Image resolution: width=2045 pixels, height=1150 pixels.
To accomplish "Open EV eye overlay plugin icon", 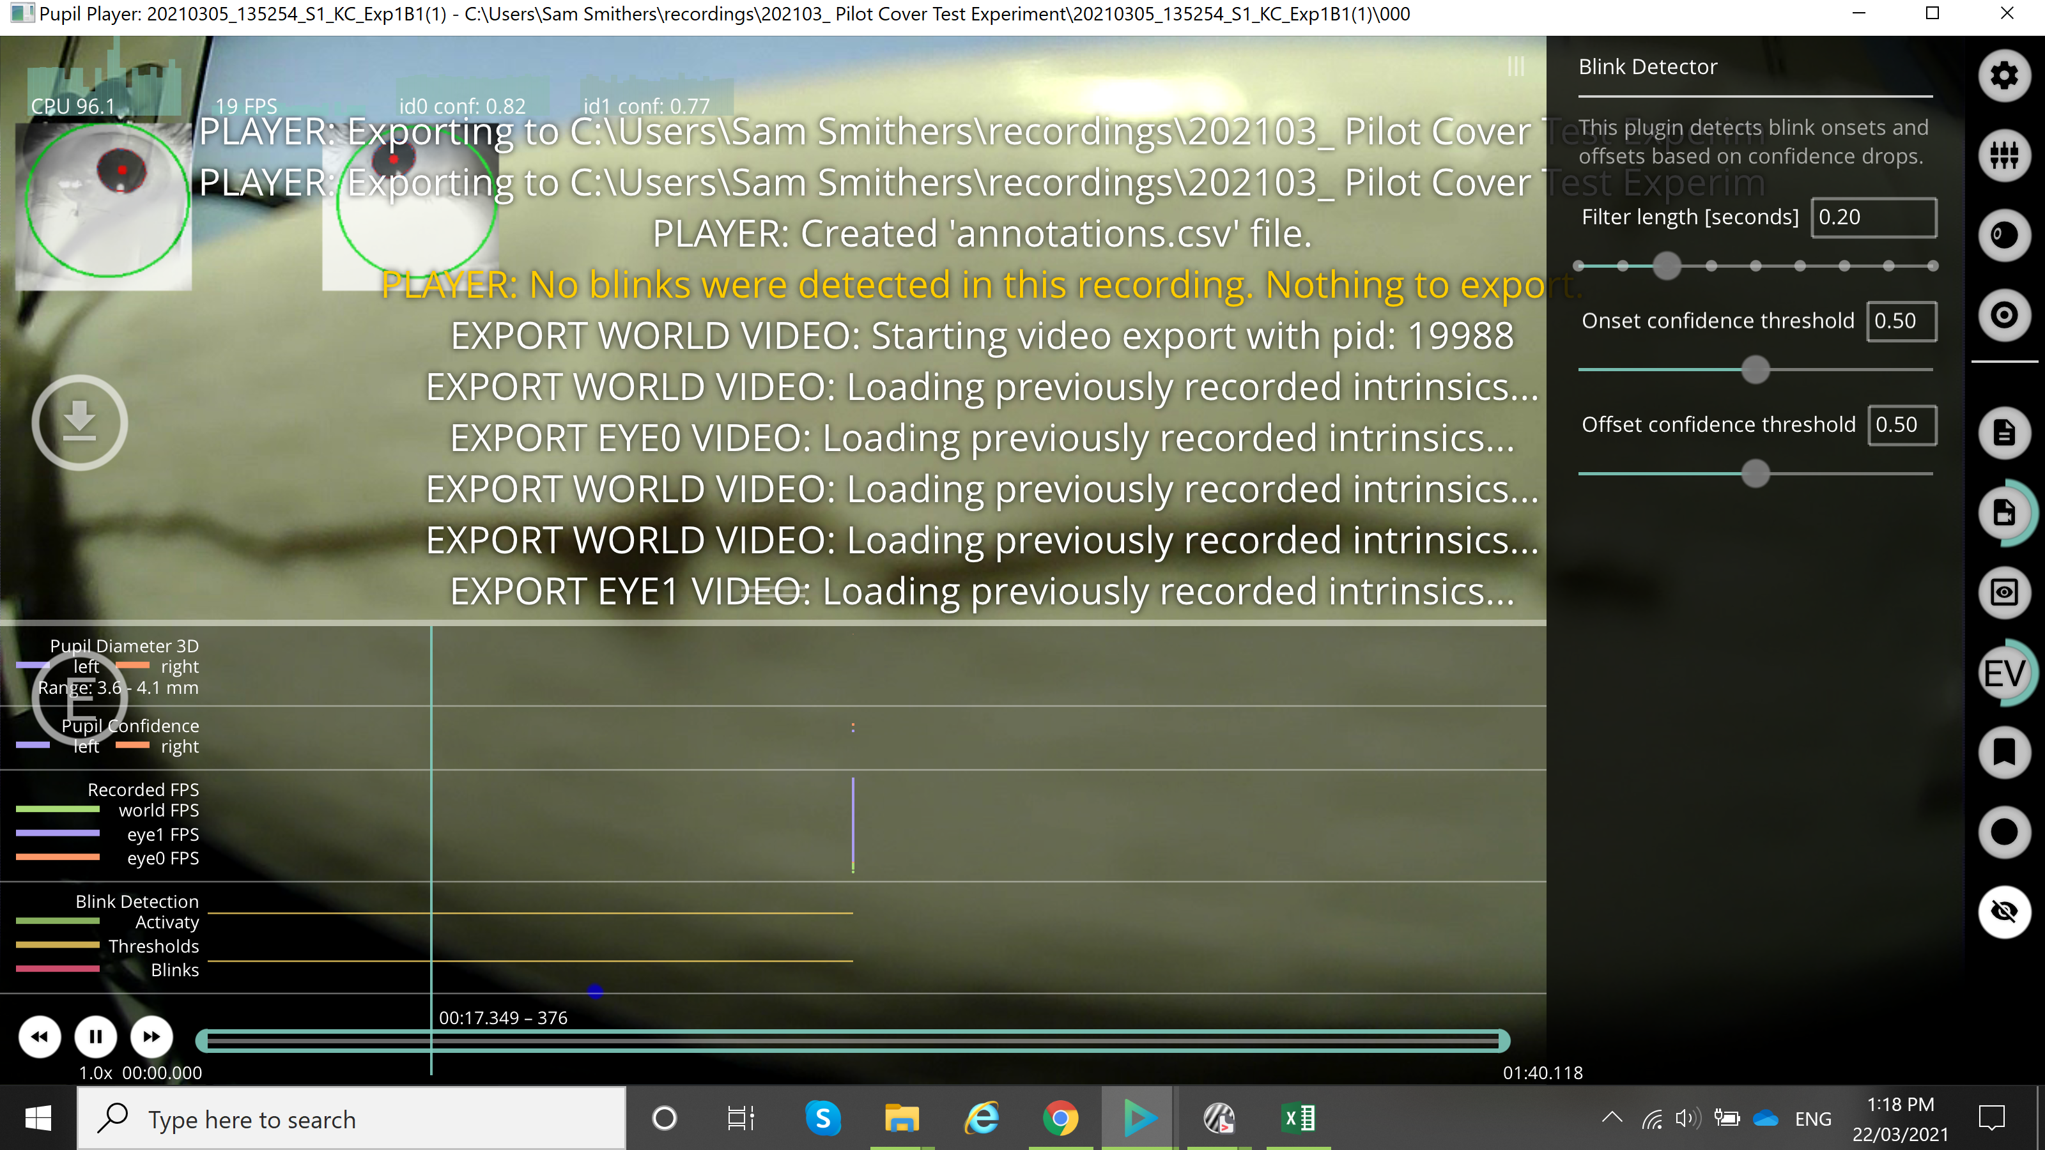I will pos(2003,673).
